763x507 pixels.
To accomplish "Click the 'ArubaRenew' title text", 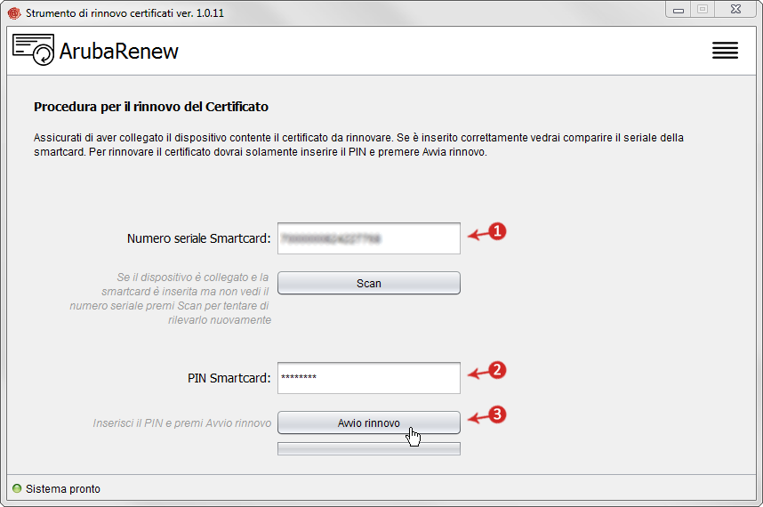I will pyautogui.click(x=119, y=51).
